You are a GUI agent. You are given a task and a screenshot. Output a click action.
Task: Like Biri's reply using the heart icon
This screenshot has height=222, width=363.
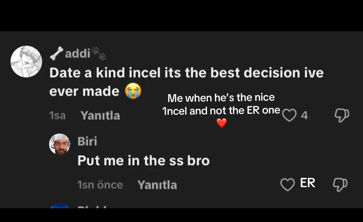[288, 184]
